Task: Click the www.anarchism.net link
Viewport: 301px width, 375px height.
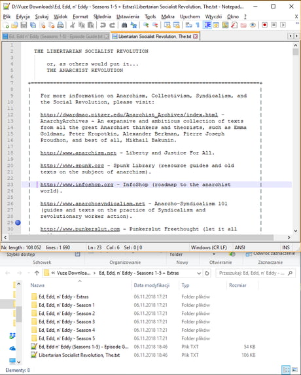Action: 78,153
